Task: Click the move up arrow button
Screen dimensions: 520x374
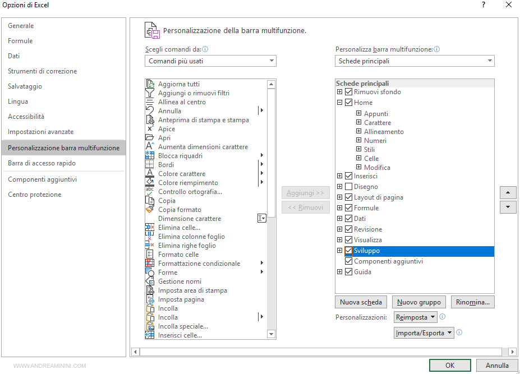Action: tap(508, 193)
